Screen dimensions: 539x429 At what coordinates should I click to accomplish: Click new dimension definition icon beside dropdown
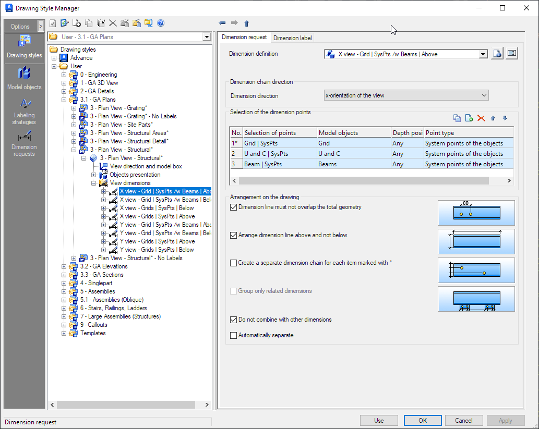(x=497, y=54)
